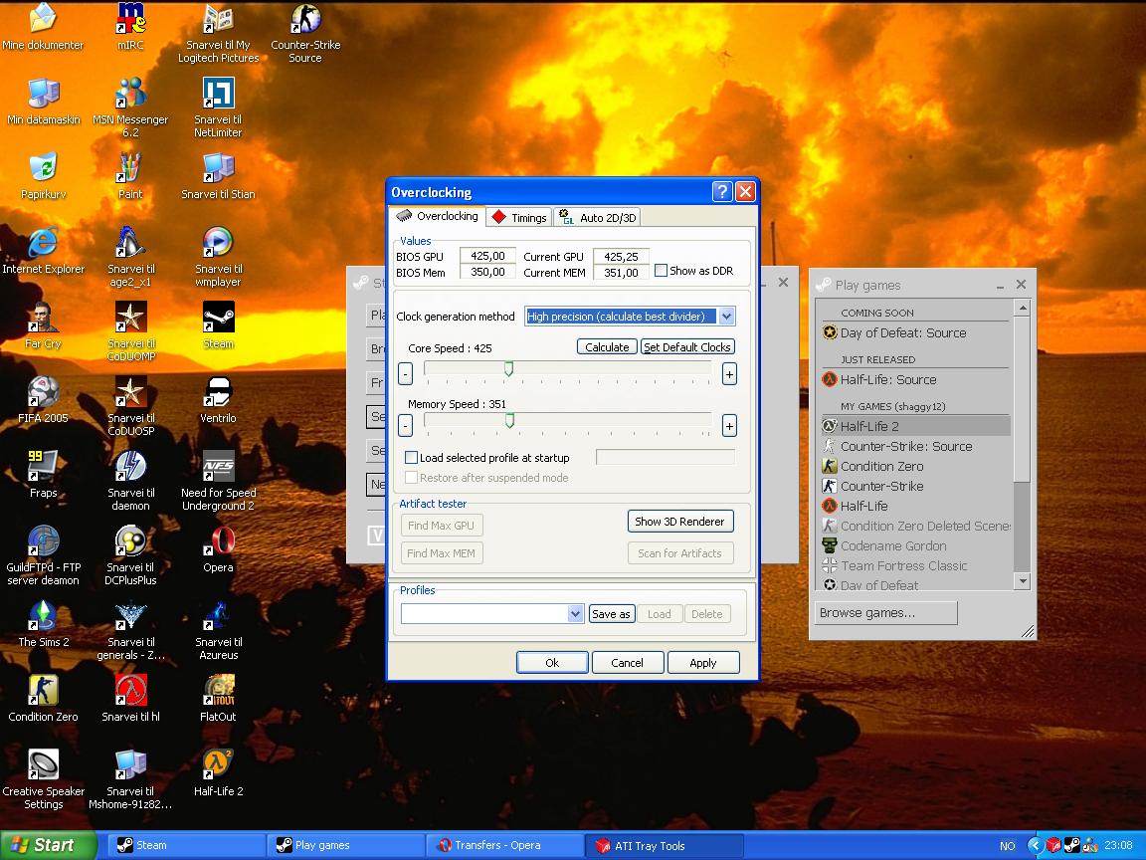
Task: Open the Start menu
Action: [x=48, y=845]
